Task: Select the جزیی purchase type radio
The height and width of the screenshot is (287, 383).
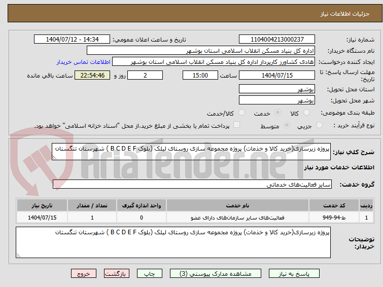Action: [319, 125]
